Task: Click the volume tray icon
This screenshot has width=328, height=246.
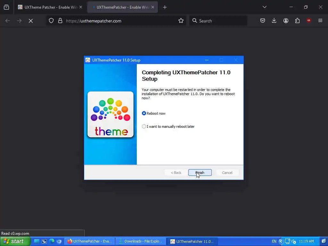Action: click(x=294, y=242)
